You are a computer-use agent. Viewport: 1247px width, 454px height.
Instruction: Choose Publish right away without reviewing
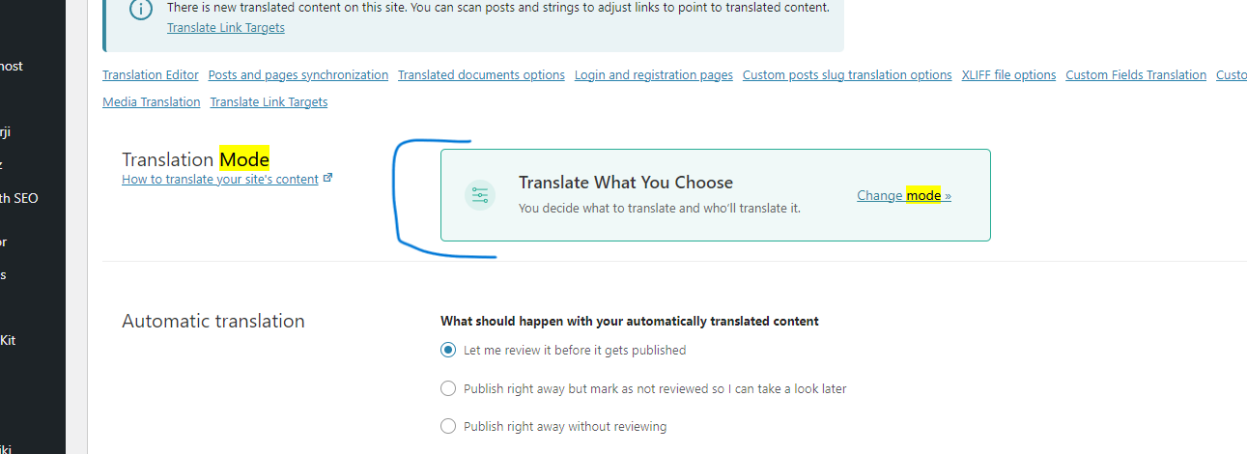coord(448,426)
